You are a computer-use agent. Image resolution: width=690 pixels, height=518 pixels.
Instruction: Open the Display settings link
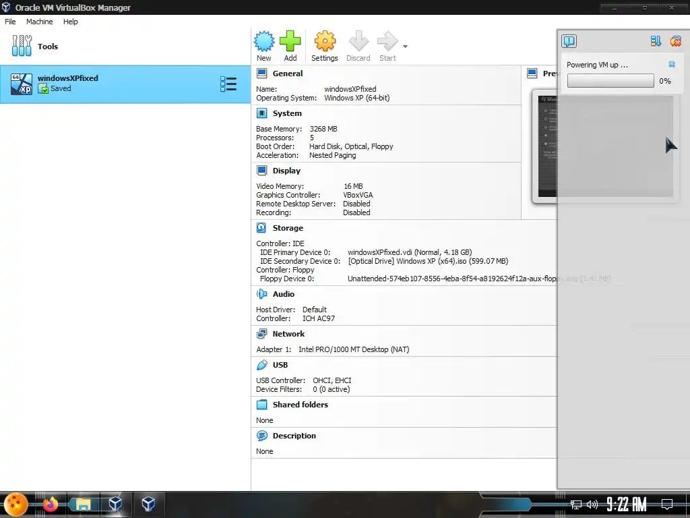click(286, 171)
